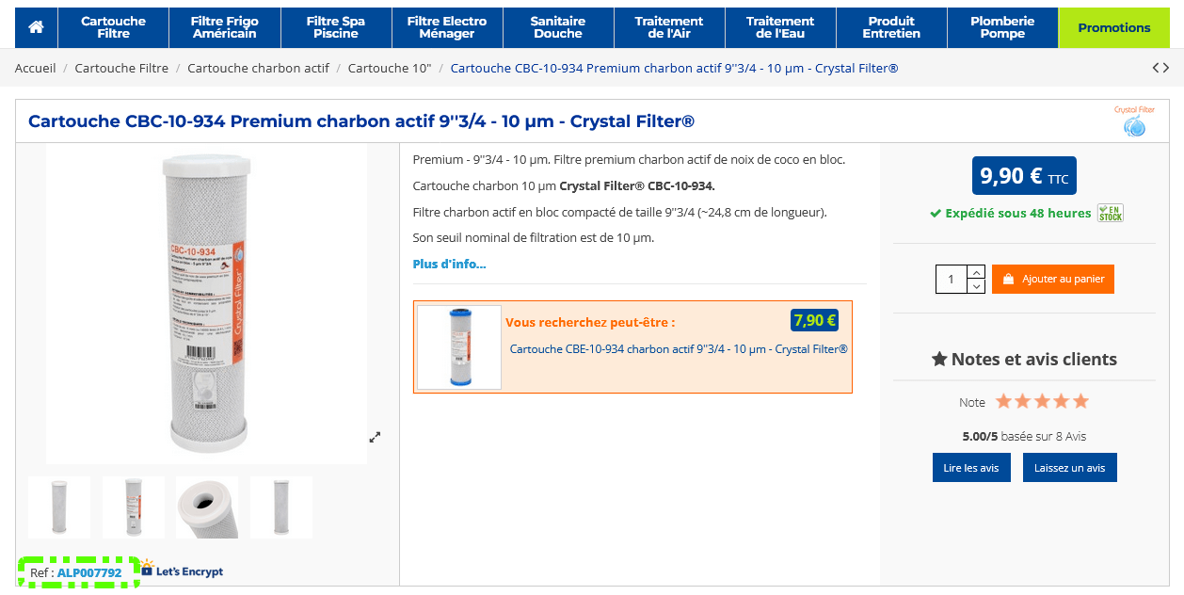The width and height of the screenshot is (1184, 595).
Task: Click Lire les avis button
Action: click(971, 468)
